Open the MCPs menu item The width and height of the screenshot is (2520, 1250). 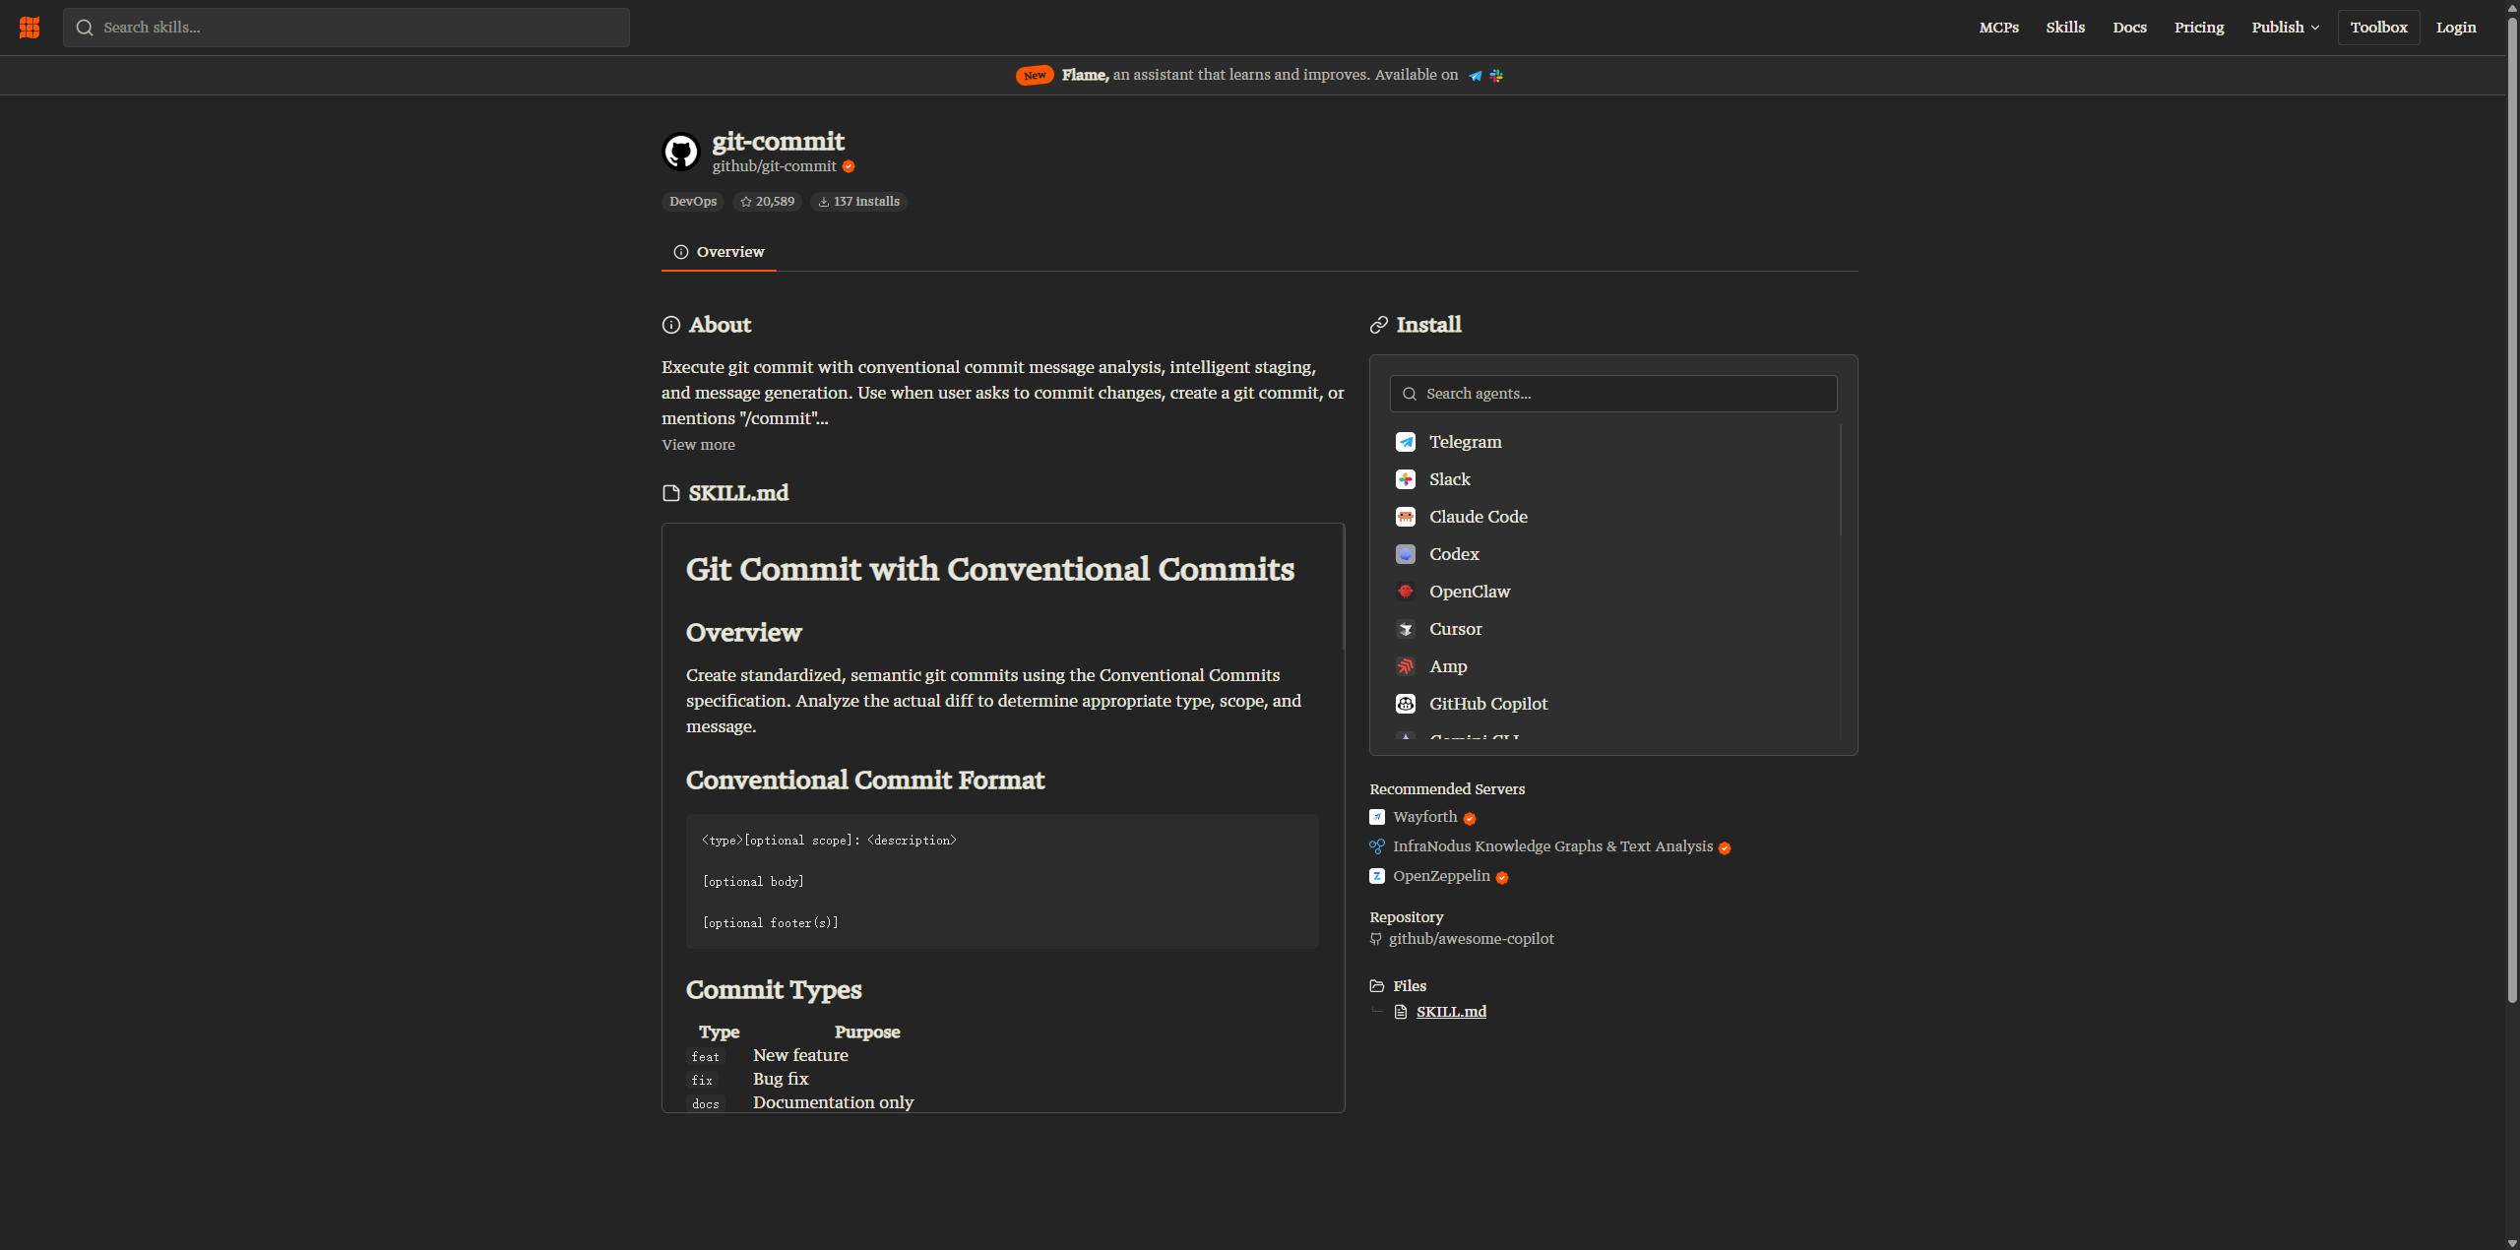click(x=1998, y=28)
